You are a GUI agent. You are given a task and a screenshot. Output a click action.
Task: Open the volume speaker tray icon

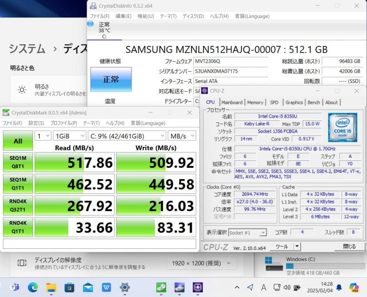pos(287,287)
